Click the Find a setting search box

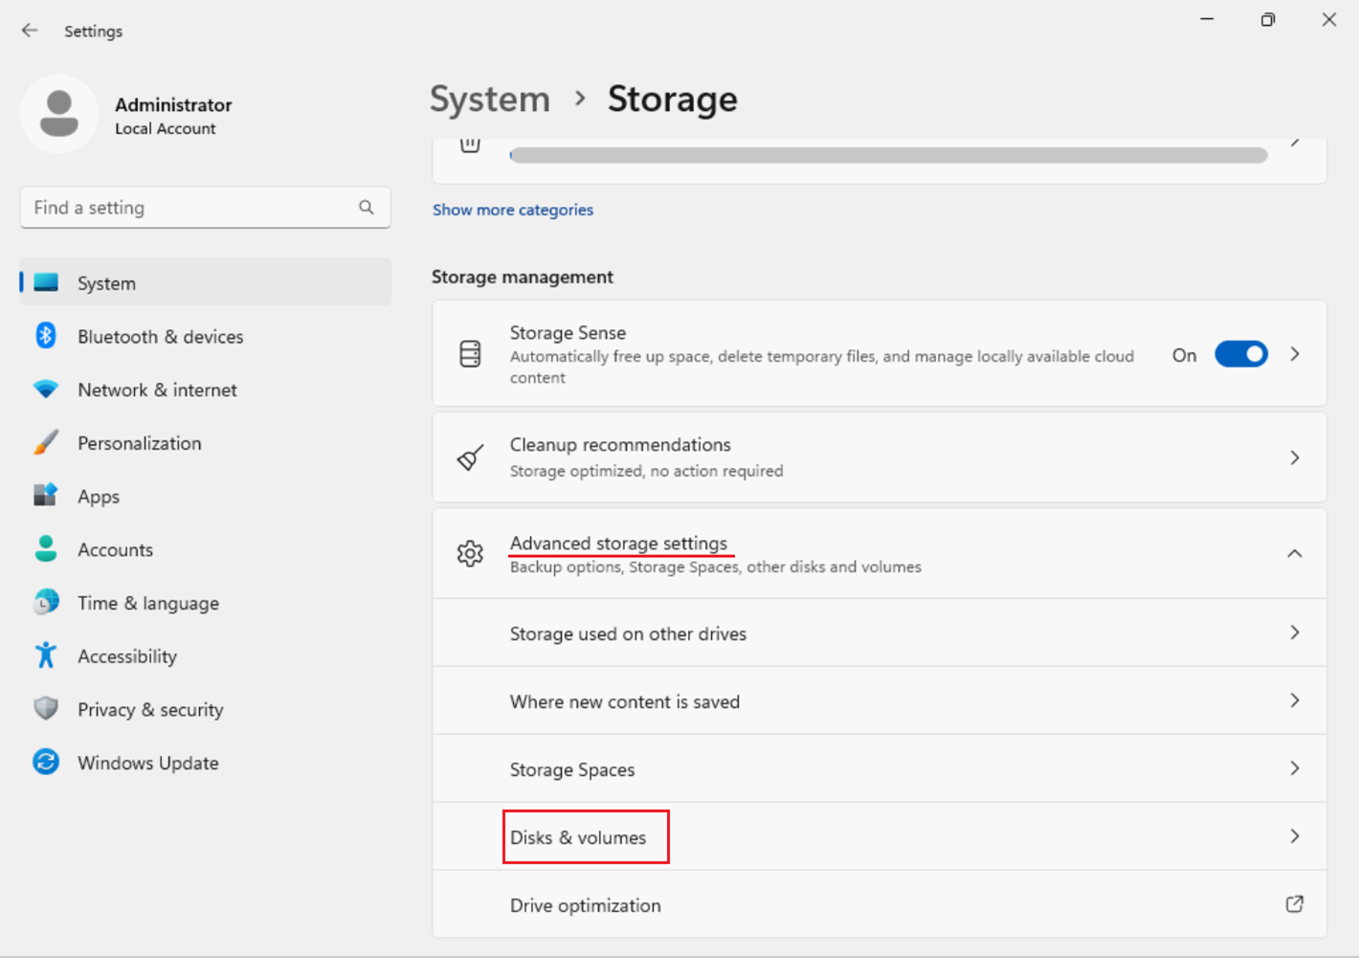206,208
